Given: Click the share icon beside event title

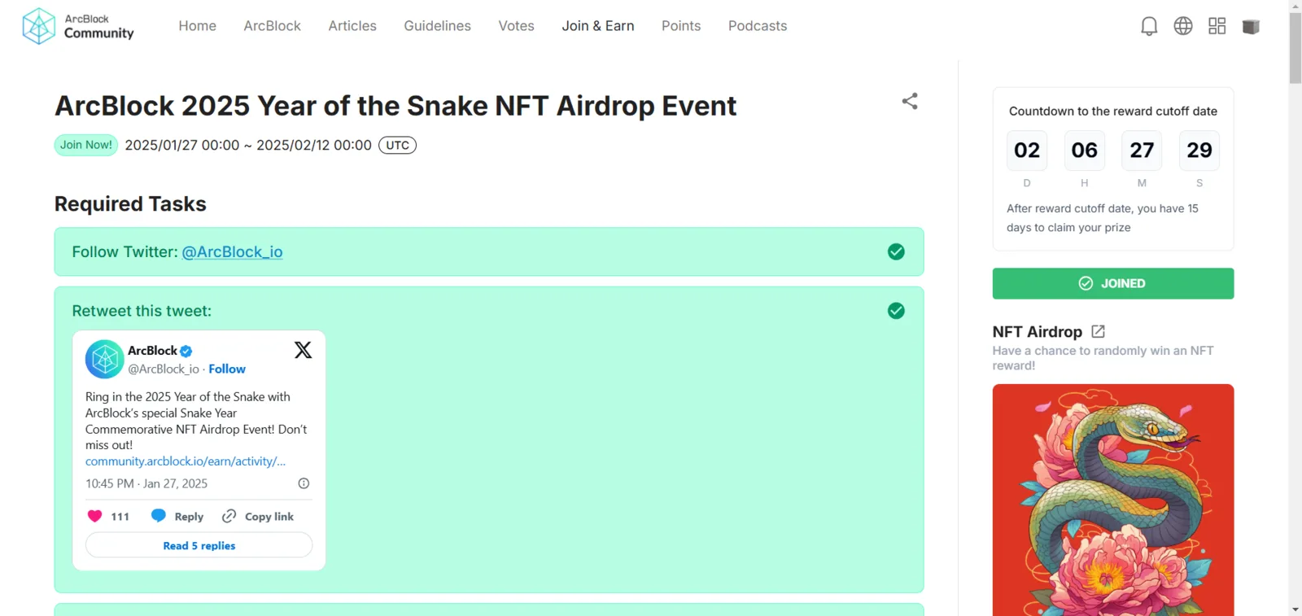Looking at the screenshot, I should coord(910,101).
